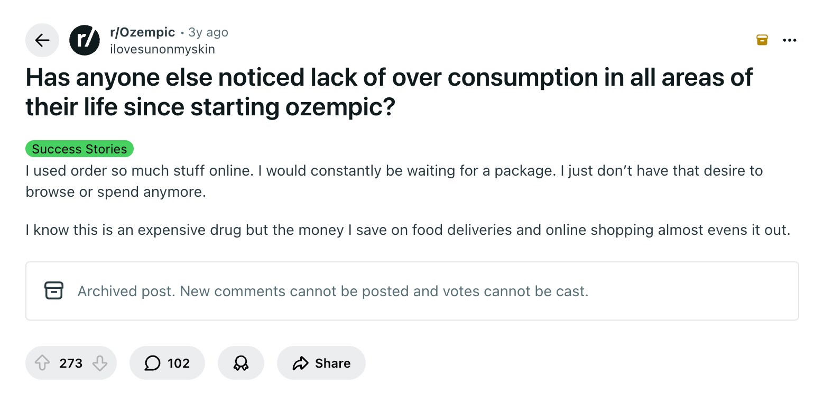Open the r/Ozempic subreddit link

[142, 32]
